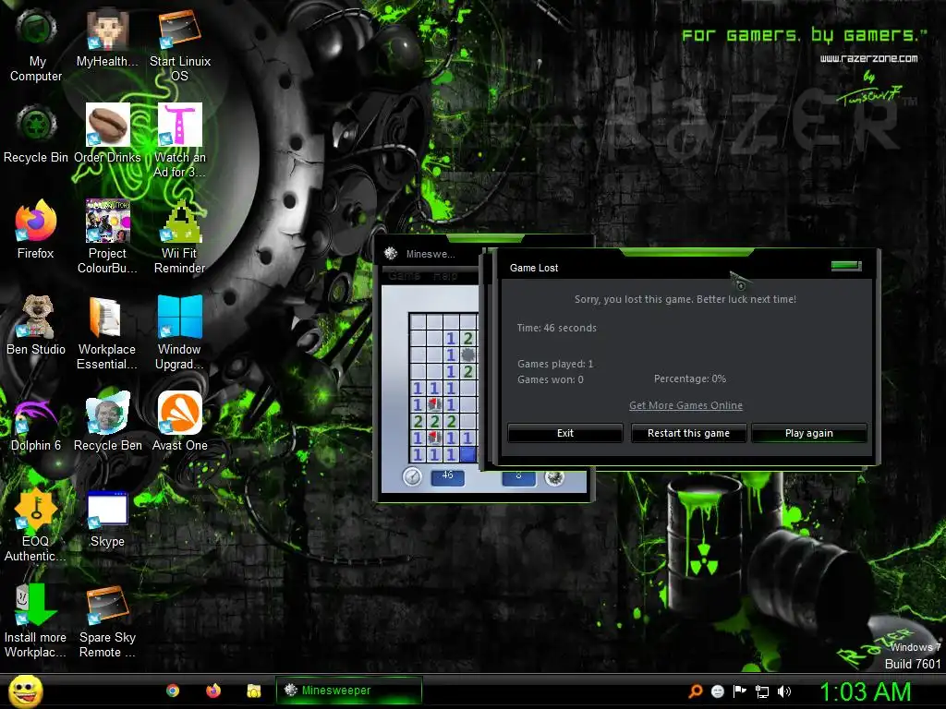The height and width of the screenshot is (709, 946).
Task: Open Firefox from the taskbar
Action: [x=213, y=691]
